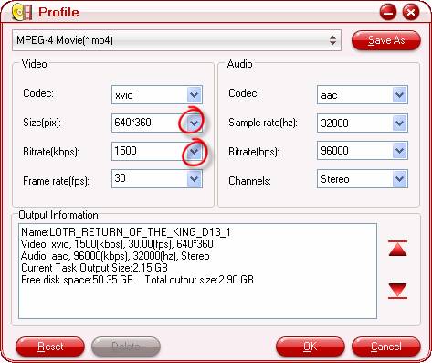
Task: Click the Cancel button
Action: click(x=386, y=347)
